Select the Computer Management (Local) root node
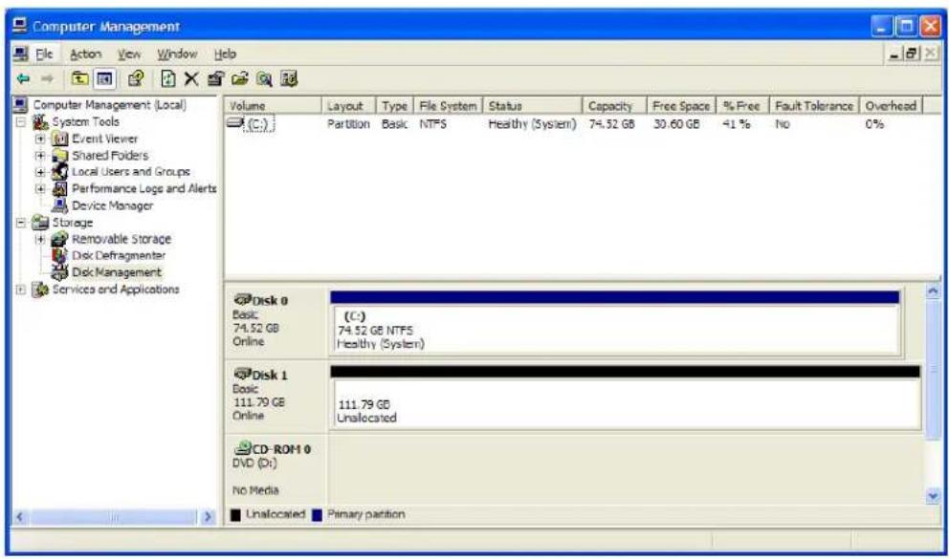The width and height of the screenshot is (949, 559). [x=109, y=104]
